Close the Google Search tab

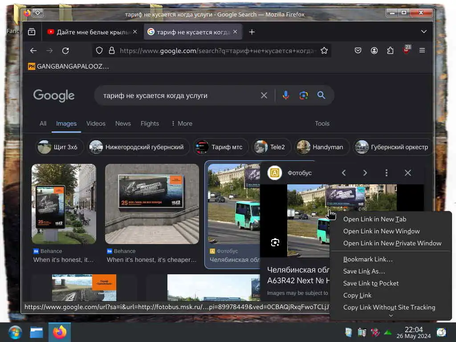tap(235, 32)
